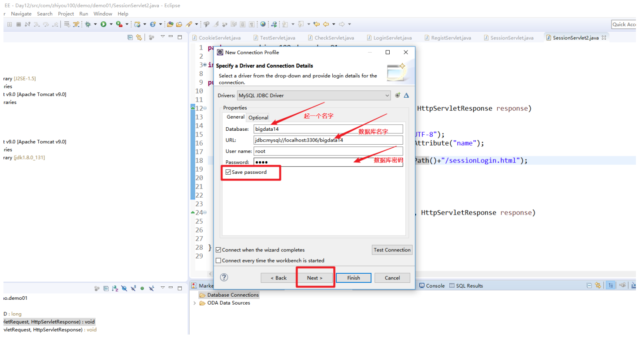Open the Search menu

[45, 14]
